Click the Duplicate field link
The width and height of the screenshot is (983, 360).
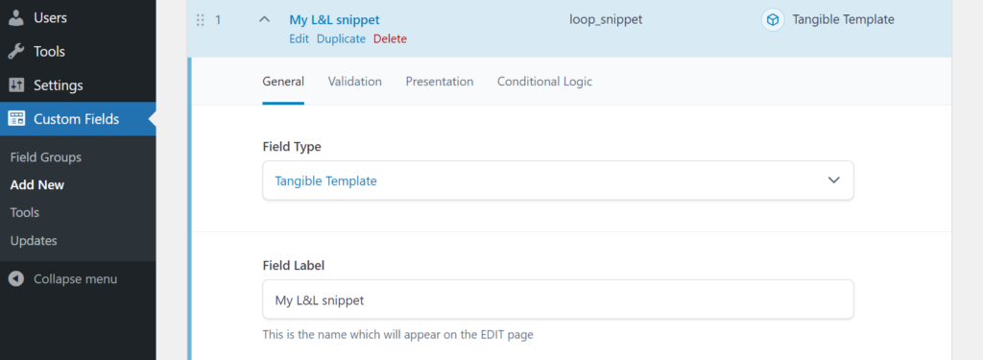pyautogui.click(x=341, y=39)
